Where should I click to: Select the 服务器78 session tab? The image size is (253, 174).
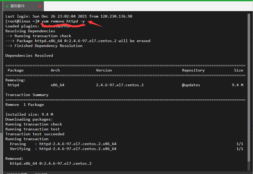[x=23, y=6]
